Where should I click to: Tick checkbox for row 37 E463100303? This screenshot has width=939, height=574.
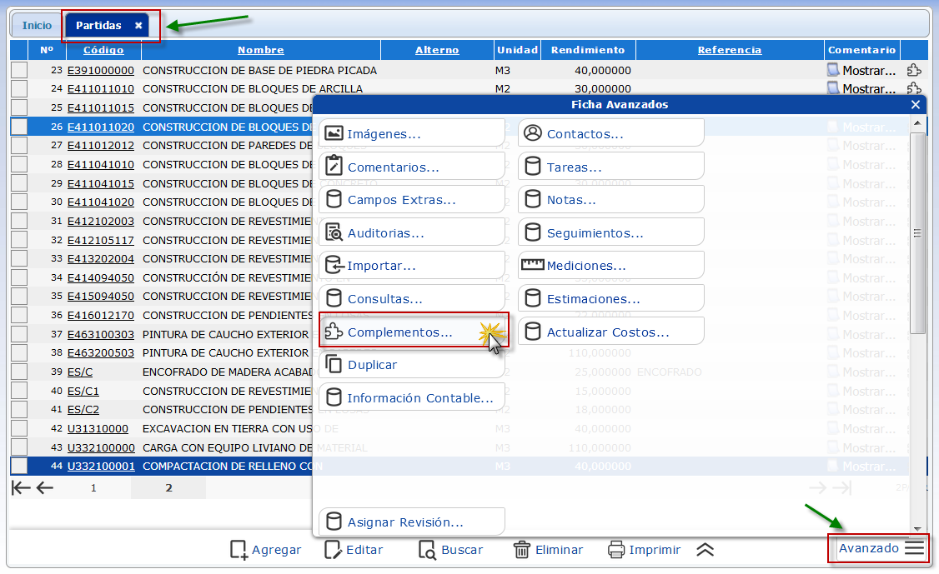point(19,334)
